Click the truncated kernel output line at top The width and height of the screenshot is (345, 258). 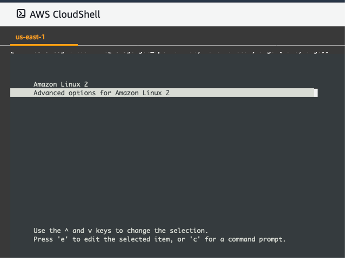pos(172,51)
